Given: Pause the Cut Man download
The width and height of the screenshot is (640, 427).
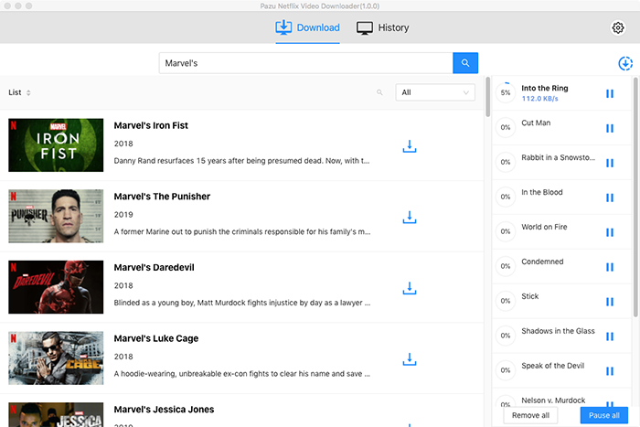Looking at the screenshot, I should (610, 128).
